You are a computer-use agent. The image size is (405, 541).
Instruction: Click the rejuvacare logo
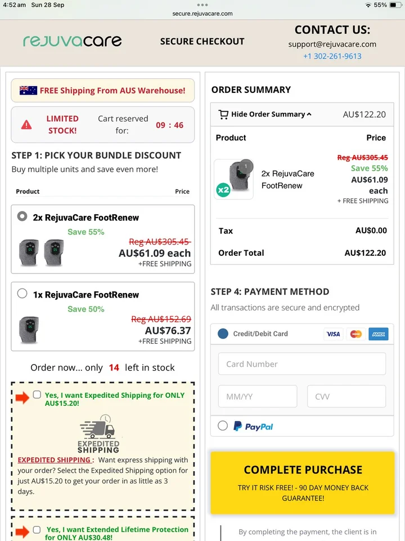click(x=72, y=41)
